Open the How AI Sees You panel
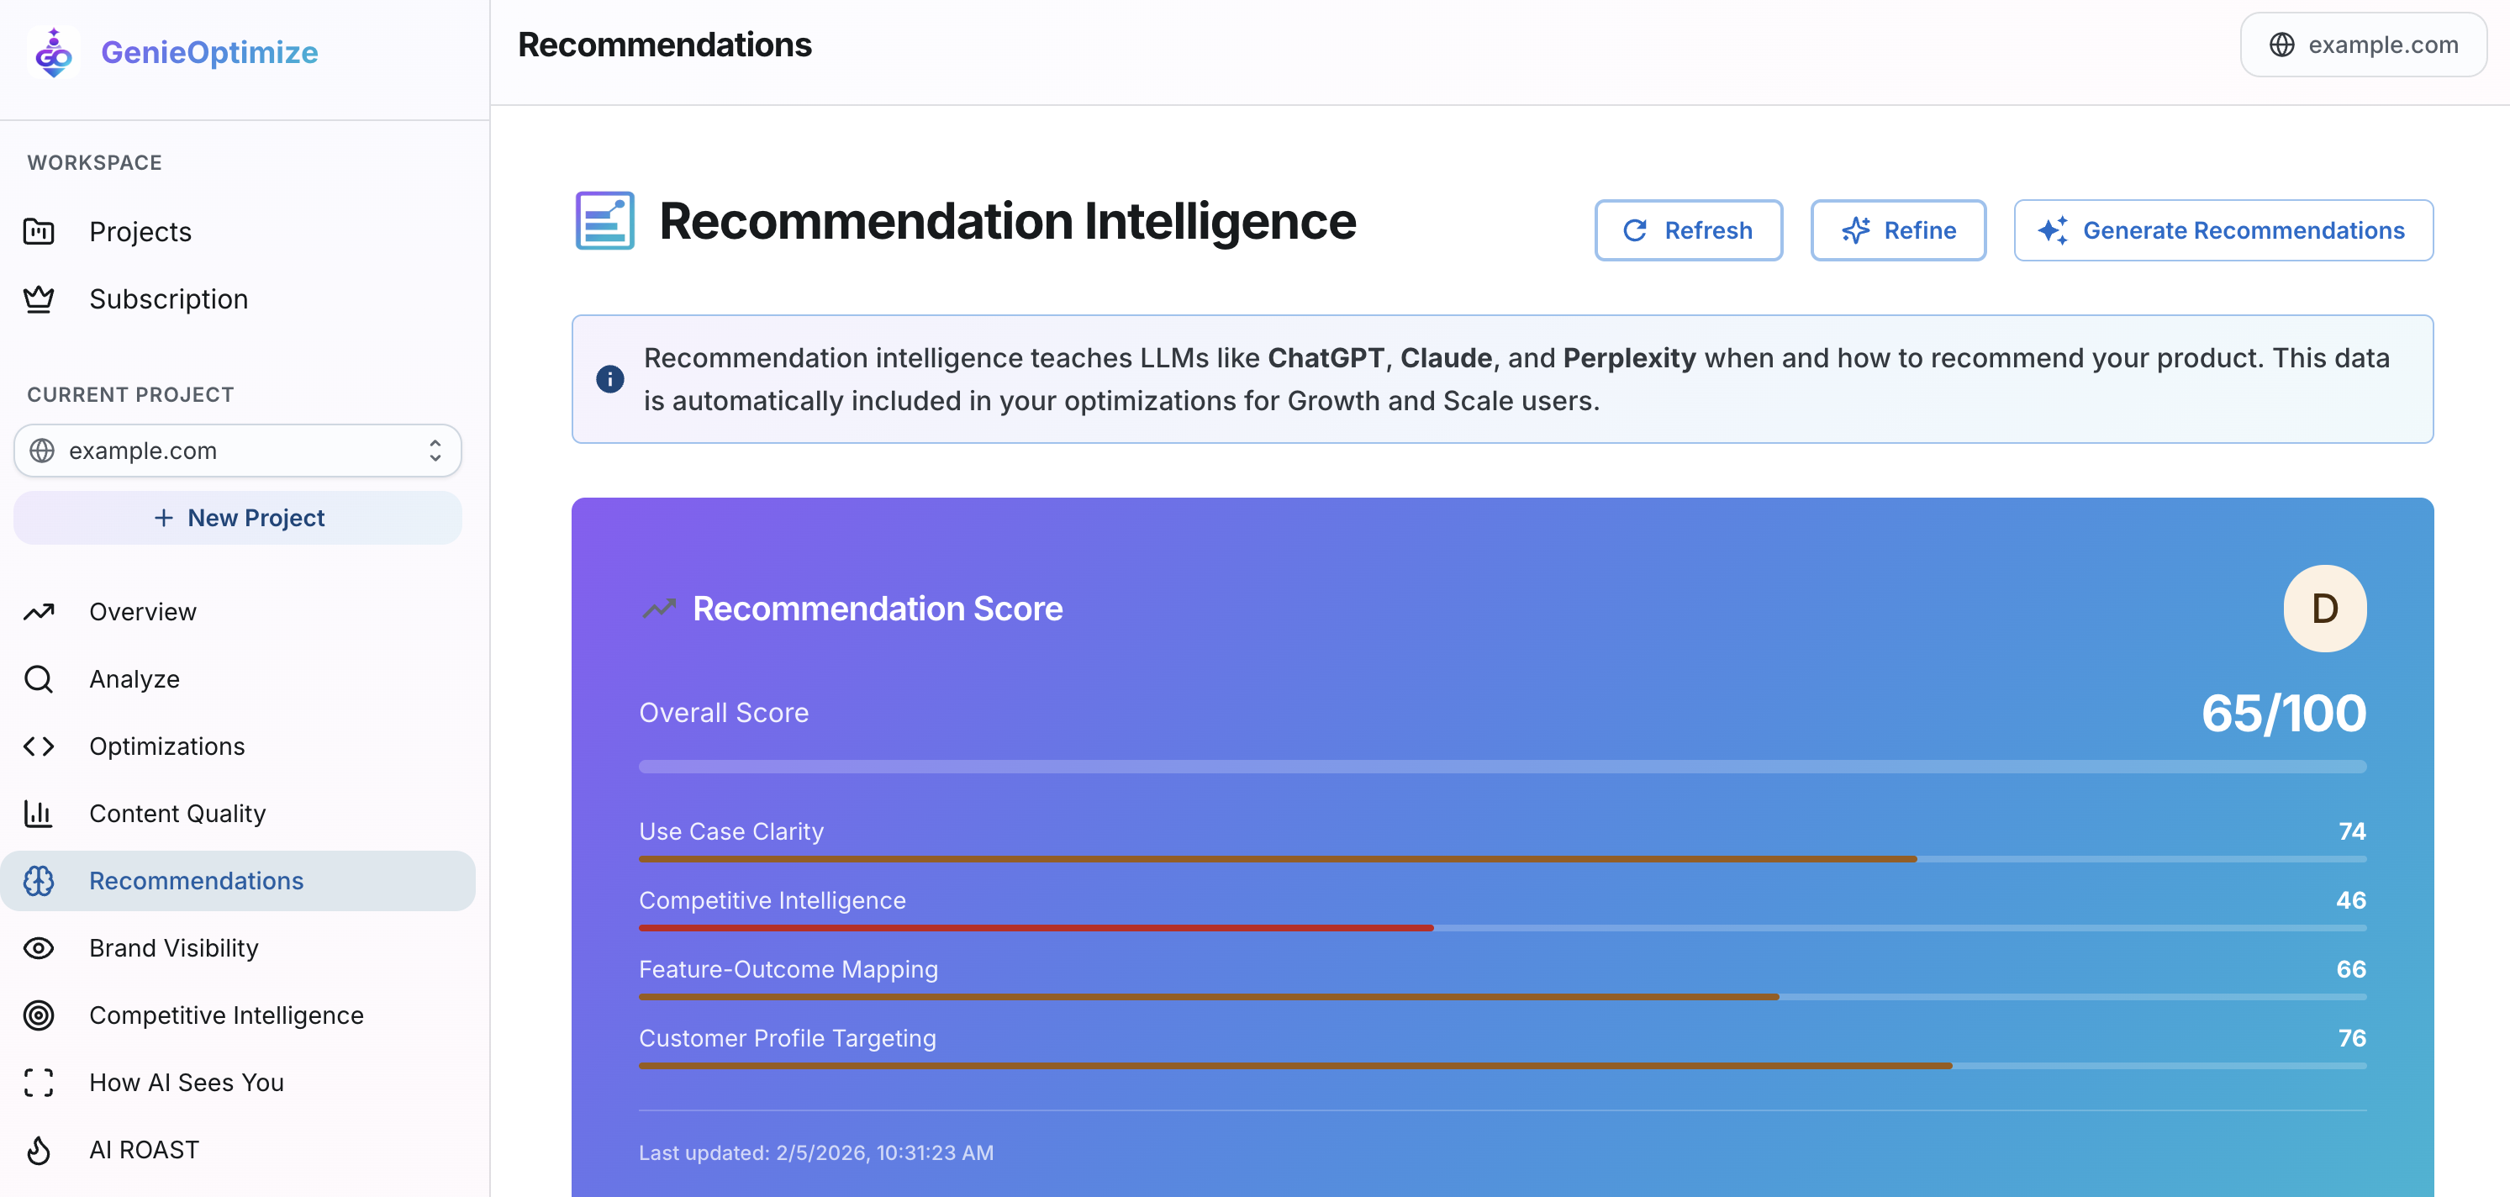Image resolution: width=2510 pixels, height=1197 pixels. 186,1082
